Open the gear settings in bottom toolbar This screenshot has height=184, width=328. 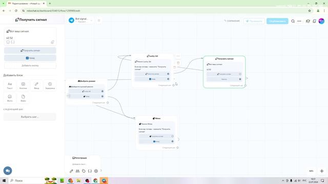tap(96, 171)
